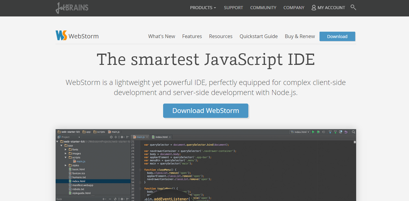Reload Gulp tasks with the refresh icon
The width and height of the screenshot is (409, 201).
[115, 199]
